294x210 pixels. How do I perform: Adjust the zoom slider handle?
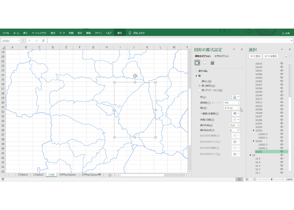(x=271, y=179)
